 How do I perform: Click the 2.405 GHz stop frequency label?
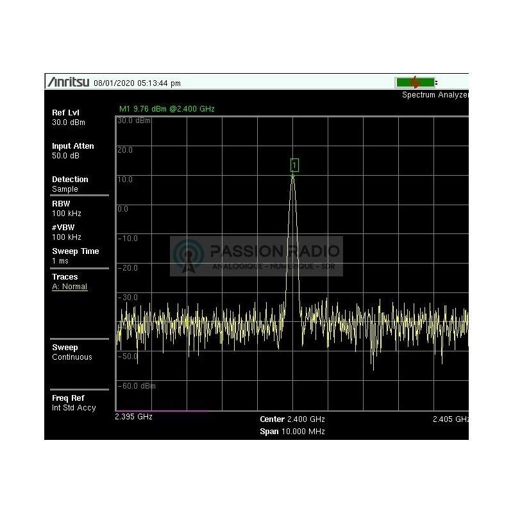click(451, 419)
